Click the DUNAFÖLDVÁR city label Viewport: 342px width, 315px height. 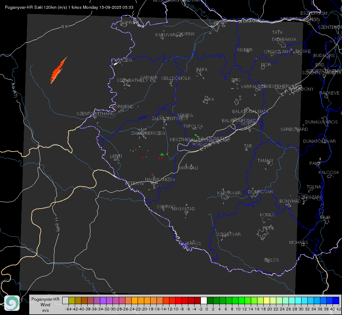tap(319, 141)
